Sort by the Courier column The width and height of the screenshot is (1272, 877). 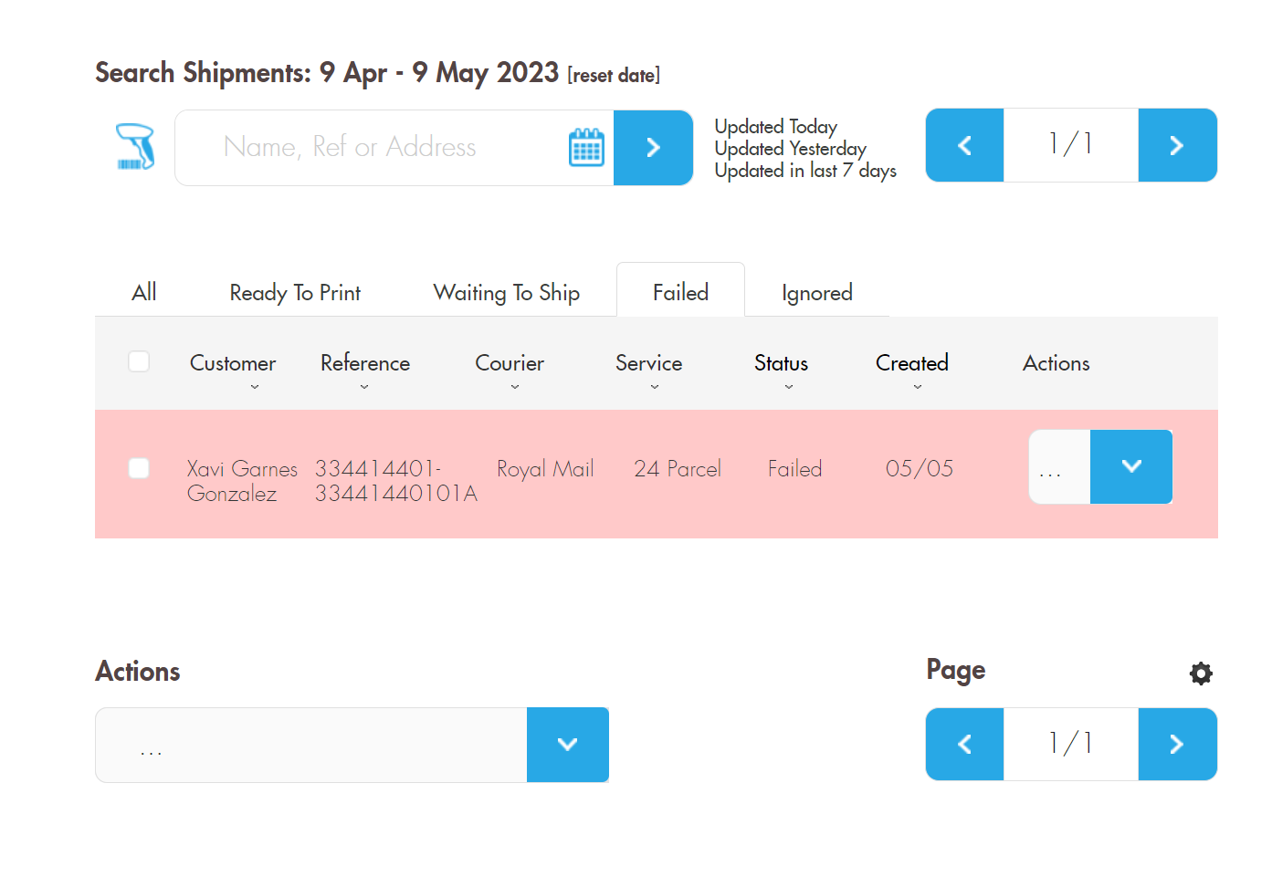pos(510,363)
